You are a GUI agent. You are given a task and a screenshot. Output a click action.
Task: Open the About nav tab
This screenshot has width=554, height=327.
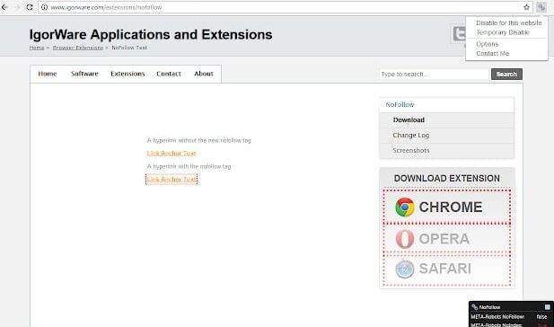(204, 74)
